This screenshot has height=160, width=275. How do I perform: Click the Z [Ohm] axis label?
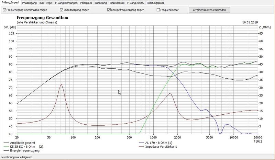point(265,27)
